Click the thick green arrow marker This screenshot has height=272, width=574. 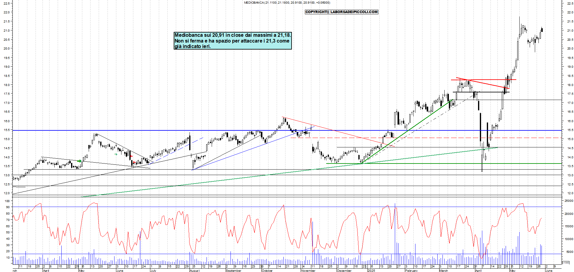click(79, 161)
